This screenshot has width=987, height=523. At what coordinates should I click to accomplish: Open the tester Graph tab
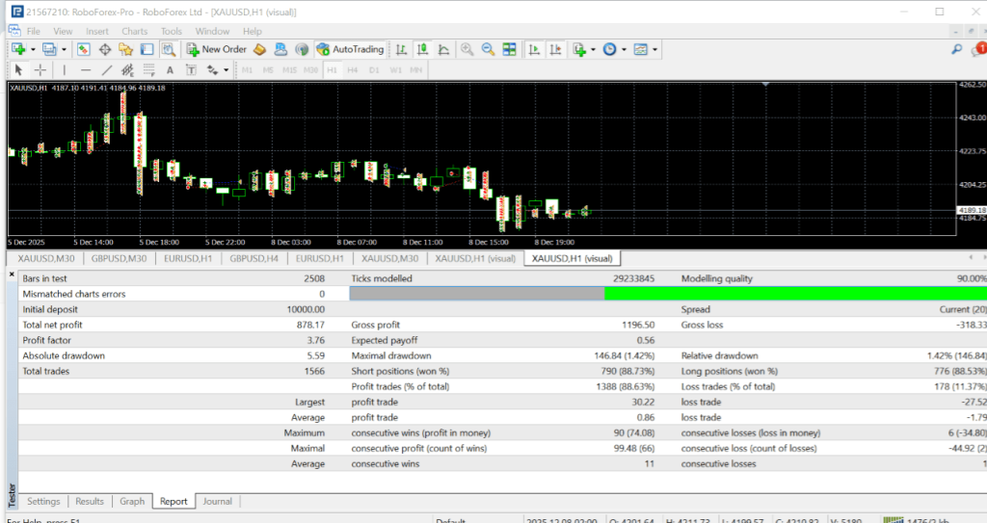coord(132,501)
